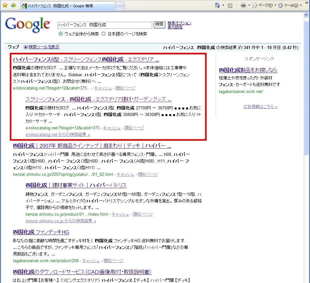The width and height of the screenshot is (310, 283).
Task: Click the Add to Favorites icon
Action: [x=13, y=6]
